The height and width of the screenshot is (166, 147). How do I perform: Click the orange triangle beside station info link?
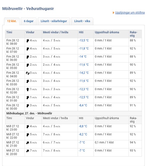tap(113, 13)
